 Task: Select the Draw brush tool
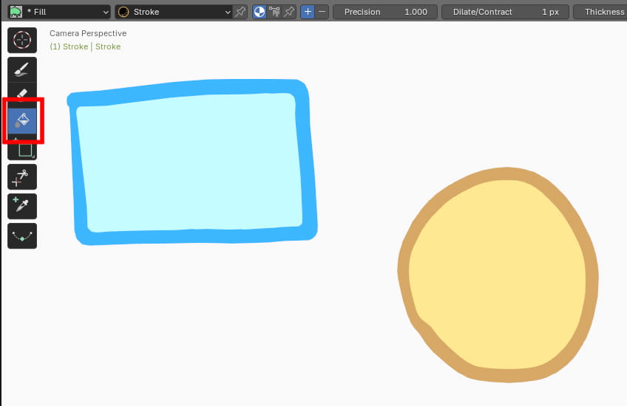coord(22,69)
